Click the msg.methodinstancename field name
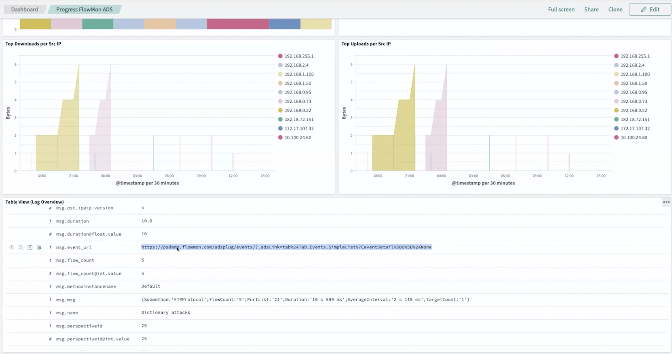The height and width of the screenshot is (354, 672). point(86,287)
